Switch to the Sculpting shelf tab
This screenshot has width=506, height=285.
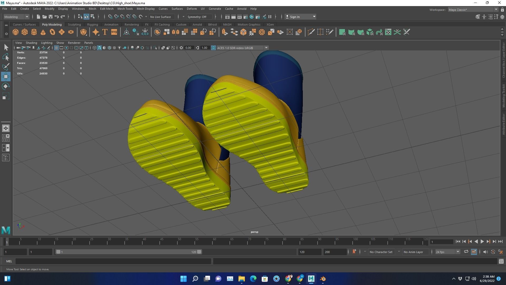[x=74, y=25]
